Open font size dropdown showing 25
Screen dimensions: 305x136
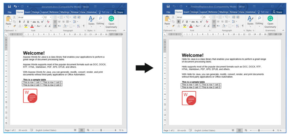click(209, 17)
